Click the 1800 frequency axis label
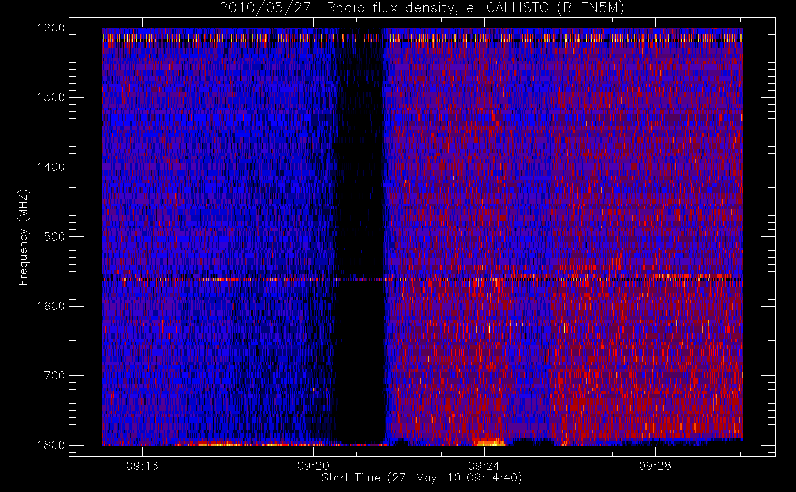Viewport: 796px width, 492px height. coord(51,445)
